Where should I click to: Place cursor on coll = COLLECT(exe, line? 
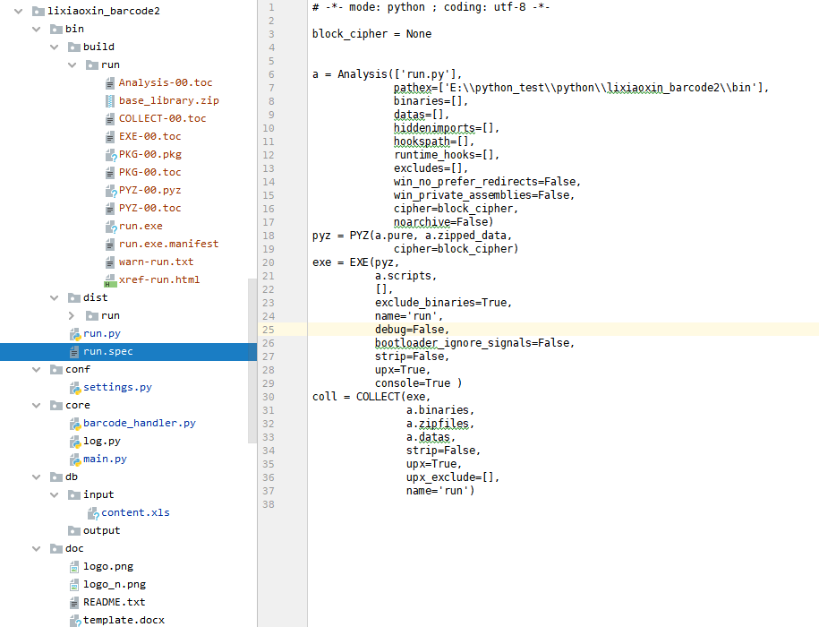point(371,397)
